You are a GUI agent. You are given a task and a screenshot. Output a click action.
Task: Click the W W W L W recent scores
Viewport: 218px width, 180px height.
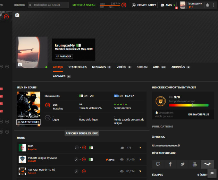pyautogui.click(x=121, y=104)
